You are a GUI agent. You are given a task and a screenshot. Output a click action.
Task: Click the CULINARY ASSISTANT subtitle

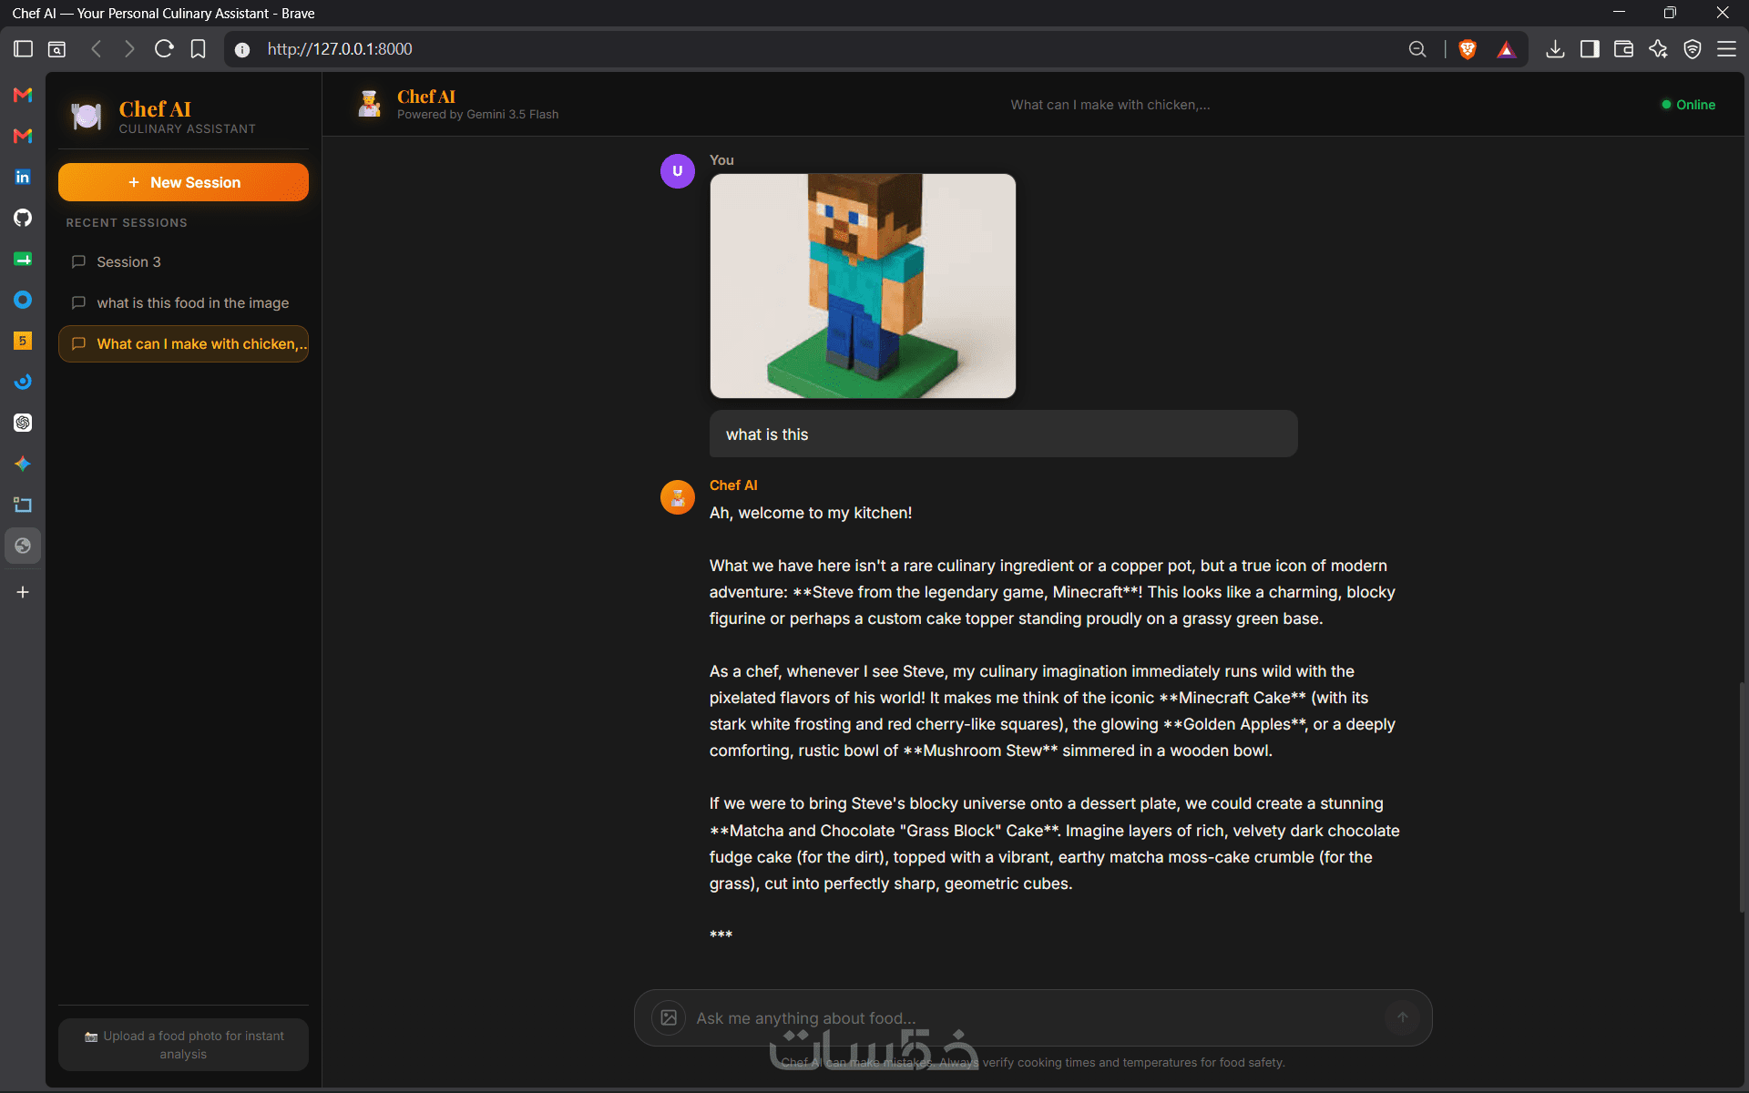(x=187, y=129)
